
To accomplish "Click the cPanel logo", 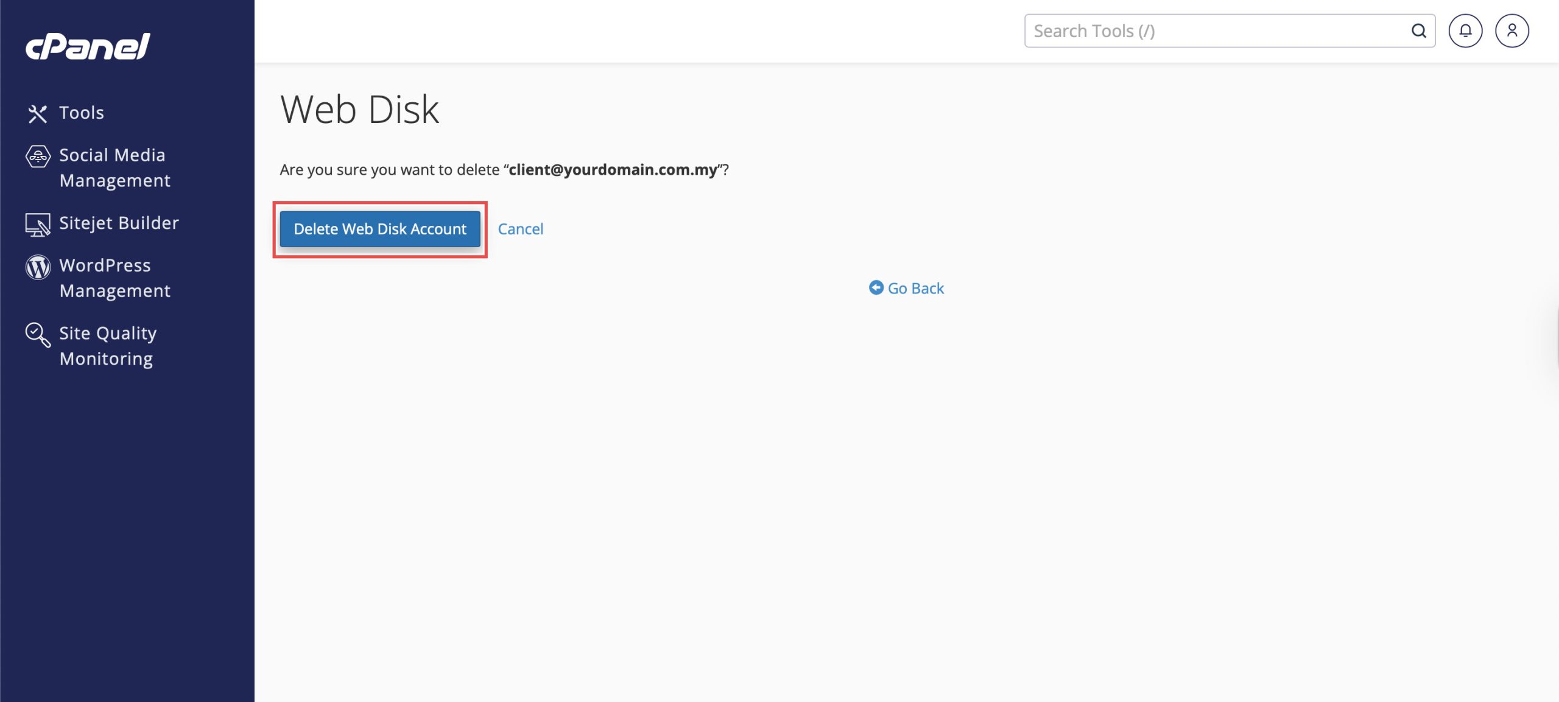I will pos(88,46).
